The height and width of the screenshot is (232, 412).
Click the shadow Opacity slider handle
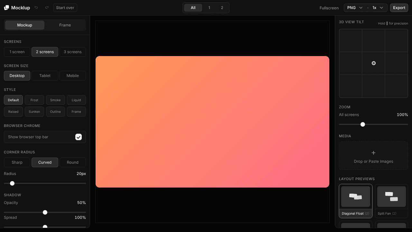tap(45, 212)
